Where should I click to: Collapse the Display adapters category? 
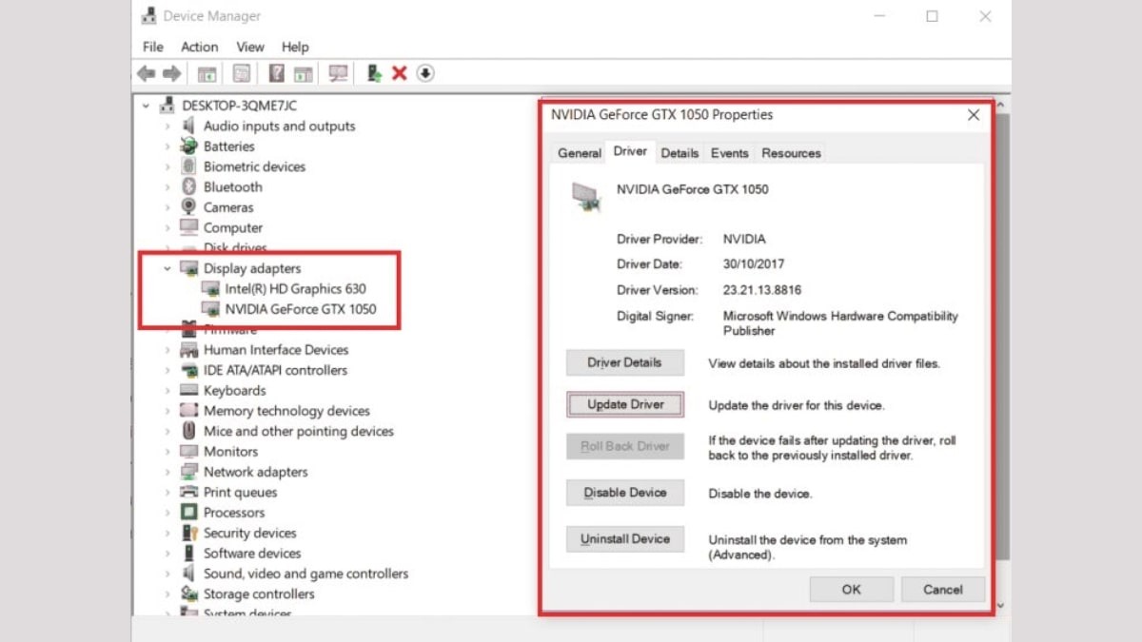click(x=167, y=268)
